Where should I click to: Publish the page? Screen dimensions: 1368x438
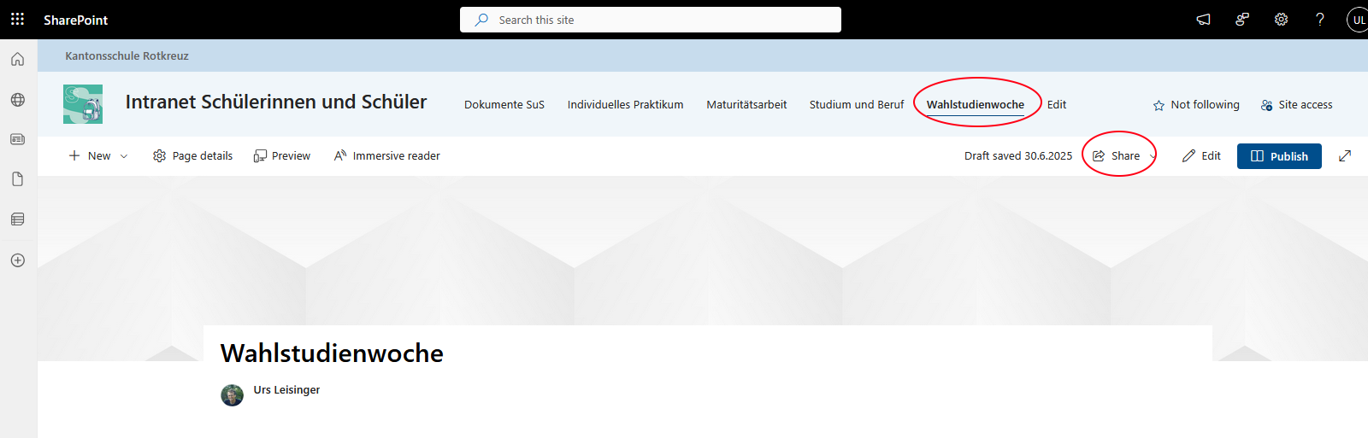click(x=1279, y=156)
